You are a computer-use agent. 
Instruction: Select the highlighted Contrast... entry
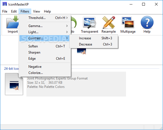click(x=45, y=38)
